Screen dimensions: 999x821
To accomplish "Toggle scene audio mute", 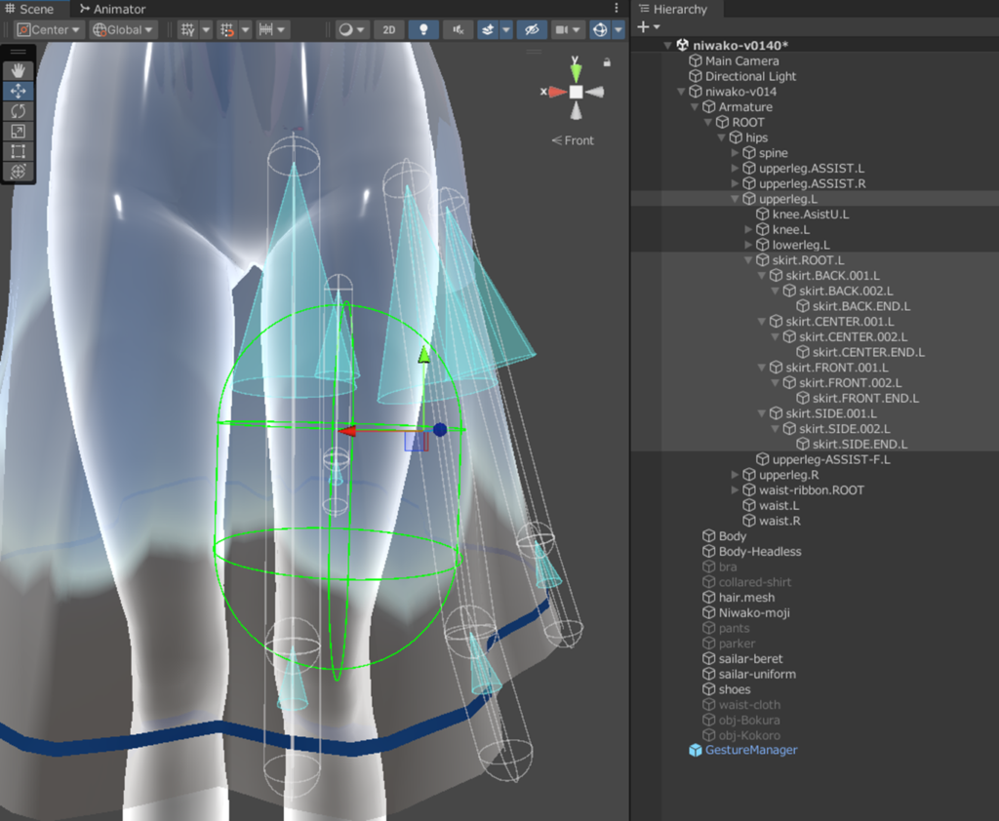I will 457,29.
